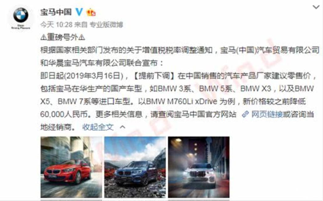Open the white BMW night photo
Image resolution: width=323 pixels, height=201 pixels.
199,167
